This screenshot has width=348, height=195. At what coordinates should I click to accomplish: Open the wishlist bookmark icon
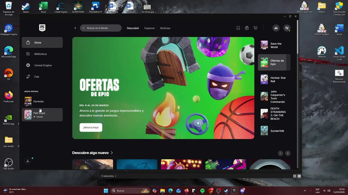coord(238,28)
